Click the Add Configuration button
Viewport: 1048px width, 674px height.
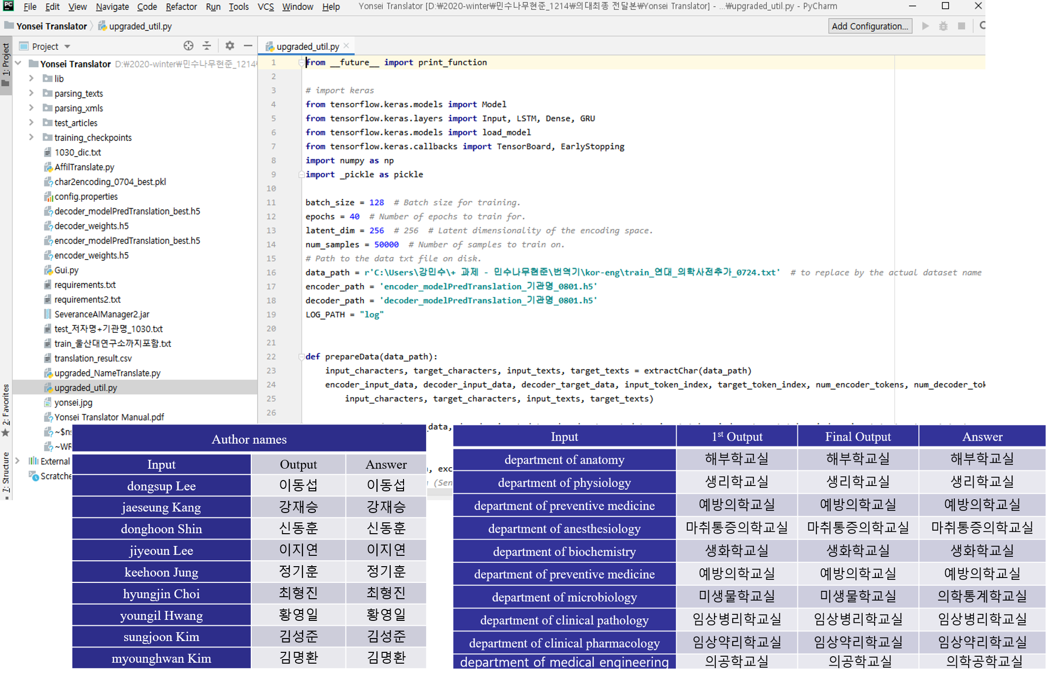point(870,26)
